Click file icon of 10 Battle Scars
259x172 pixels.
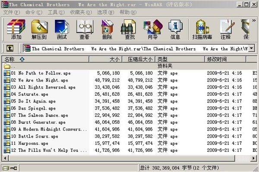7,136
